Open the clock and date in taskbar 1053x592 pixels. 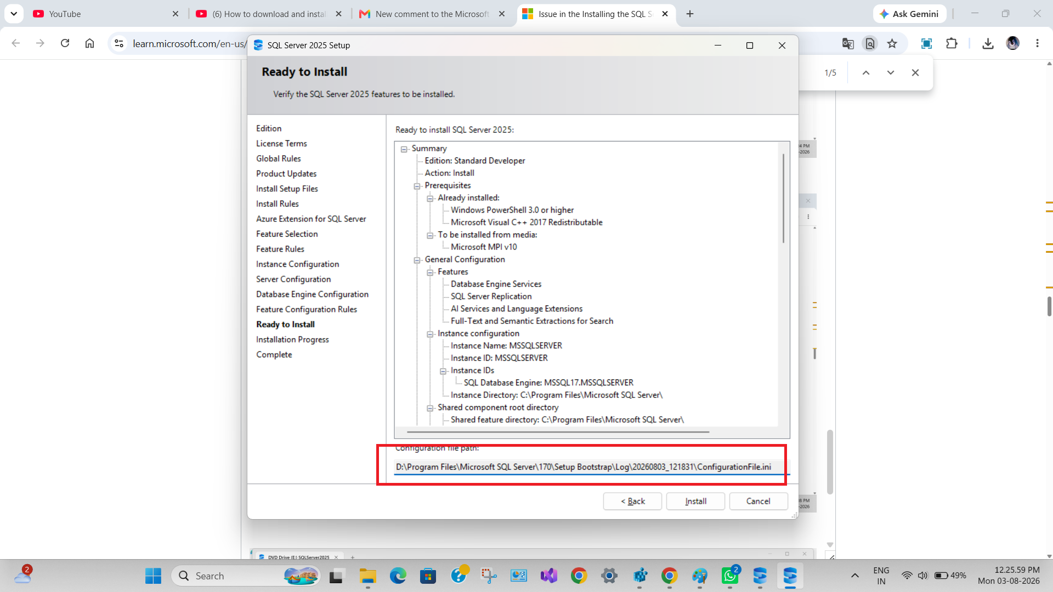click(1009, 576)
